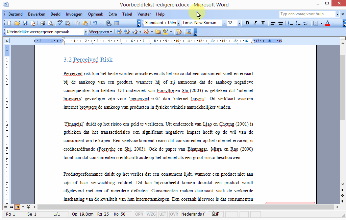Image resolution: width=346 pixels, height=220 pixels.
Task: Open the Bestand menu
Action: coord(16,14)
